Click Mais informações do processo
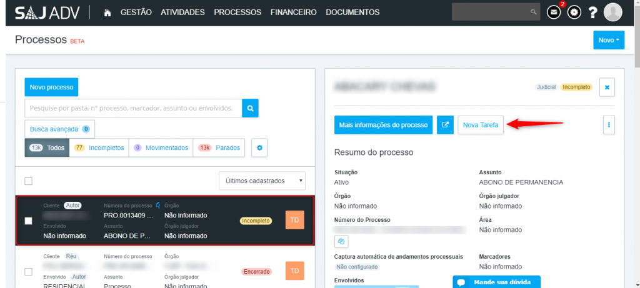The image size is (640, 288). click(x=383, y=125)
